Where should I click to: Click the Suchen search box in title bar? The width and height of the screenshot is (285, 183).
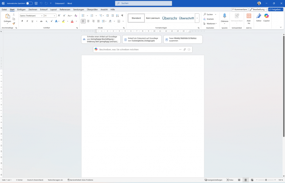[143, 3]
